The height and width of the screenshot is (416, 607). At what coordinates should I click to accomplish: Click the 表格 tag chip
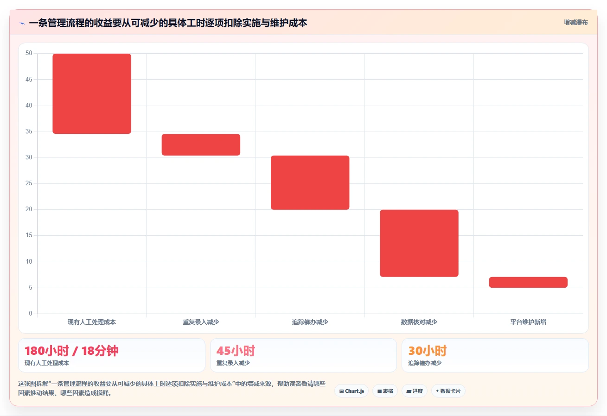pyautogui.click(x=385, y=391)
